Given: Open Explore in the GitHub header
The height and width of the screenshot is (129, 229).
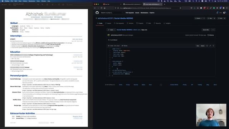Looking at the screenshot, I should pos(152,13).
